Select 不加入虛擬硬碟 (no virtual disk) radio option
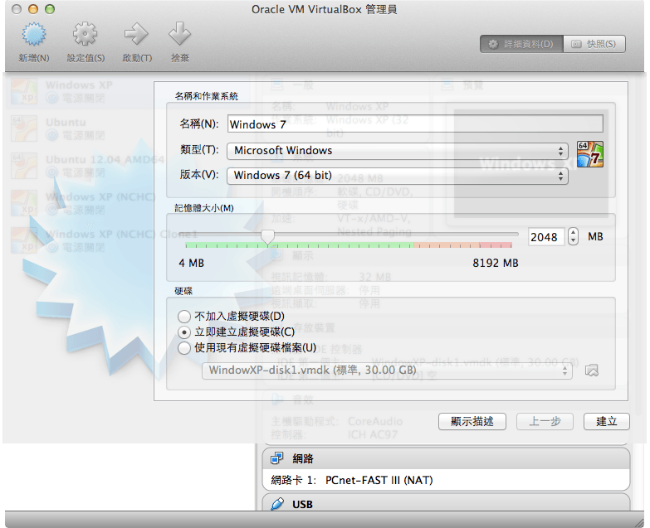Viewport: 650px width, 528px height. point(184,317)
